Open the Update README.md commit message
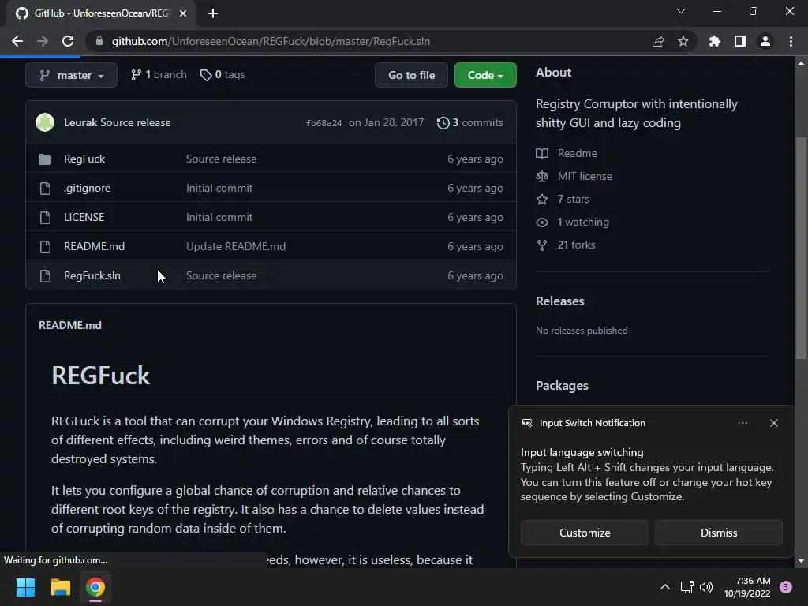 pos(236,246)
